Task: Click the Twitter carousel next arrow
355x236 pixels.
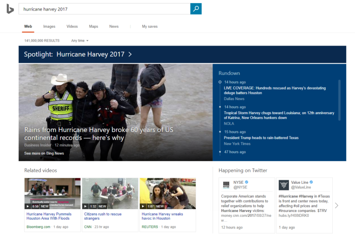Action: pyautogui.click(x=337, y=205)
